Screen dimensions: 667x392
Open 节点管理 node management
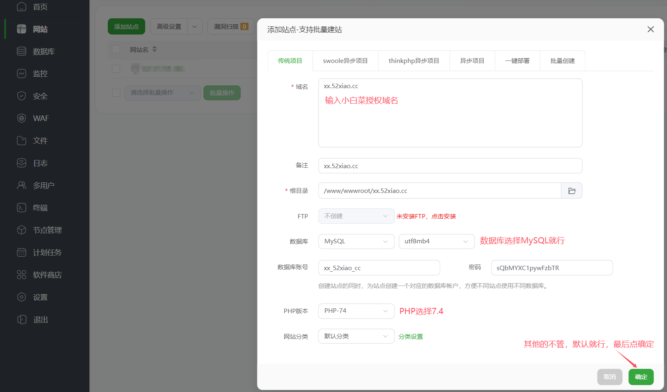tap(47, 230)
